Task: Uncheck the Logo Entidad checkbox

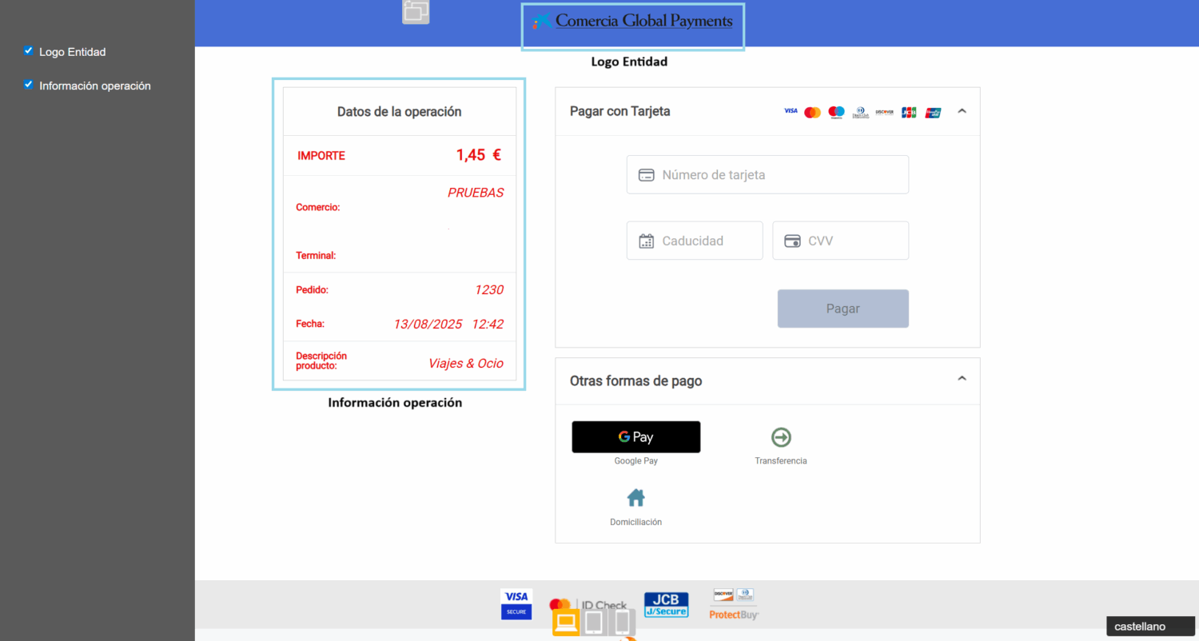Action: pos(29,51)
